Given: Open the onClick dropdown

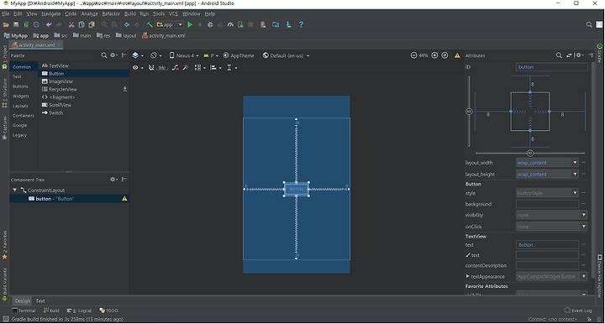Looking at the screenshot, I should 584,226.
